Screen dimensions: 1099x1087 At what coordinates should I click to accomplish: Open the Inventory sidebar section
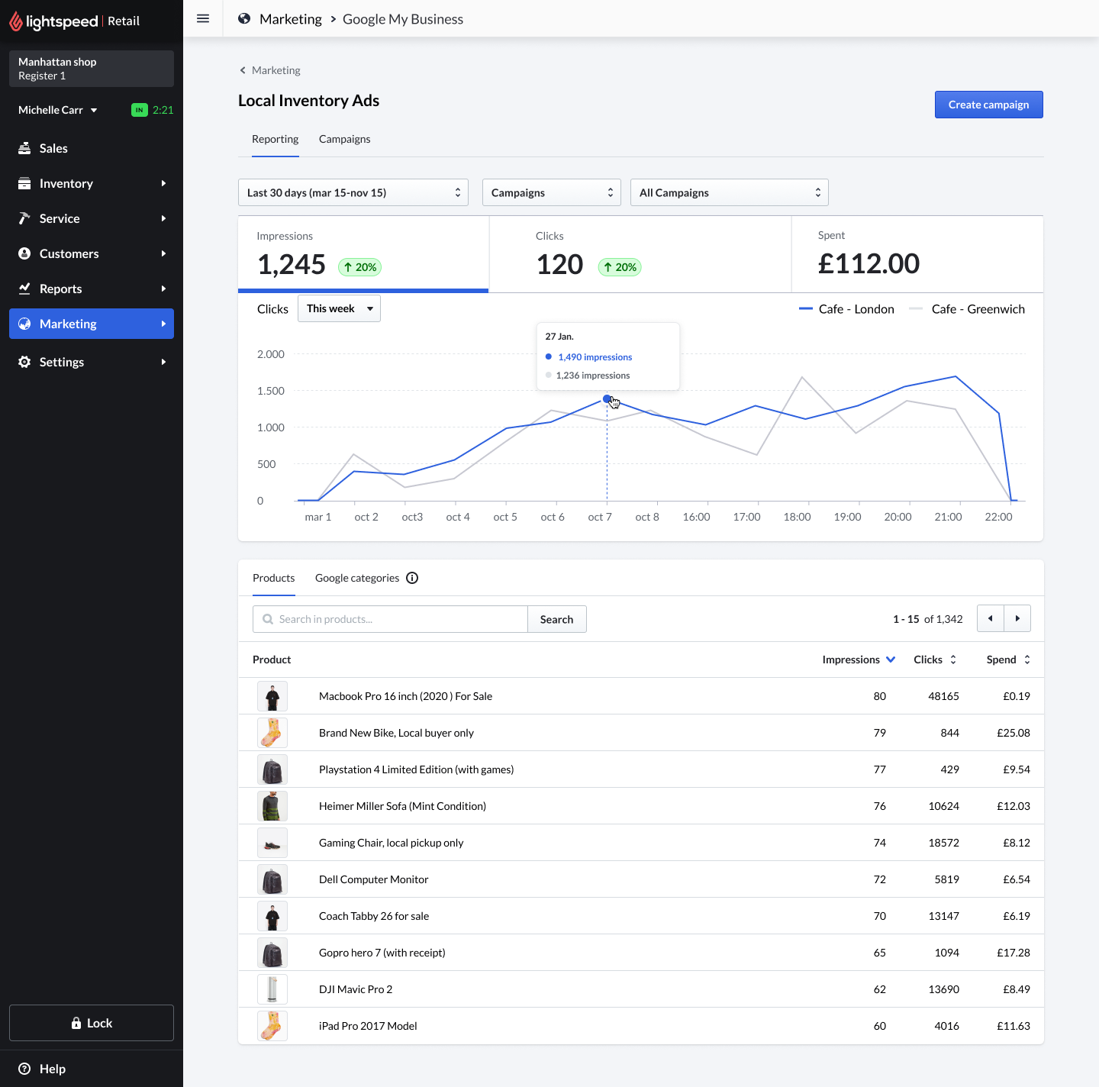[x=92, y=183]
